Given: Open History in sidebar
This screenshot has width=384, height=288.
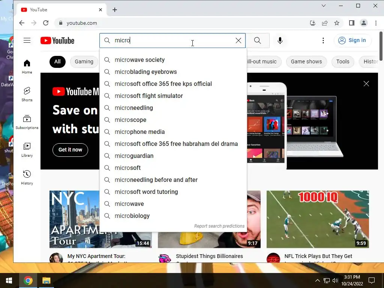Looking at the screenshot, I should coord(27,177).
